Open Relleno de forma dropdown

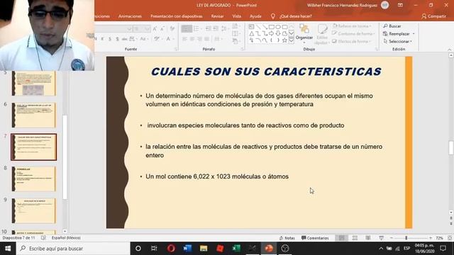coord(353,26)
